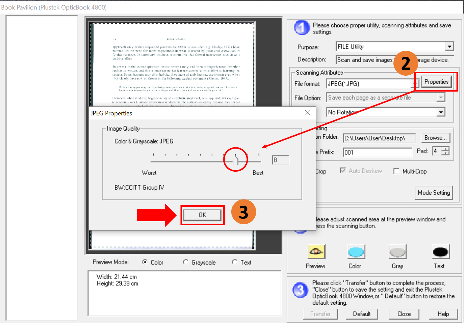
Task: Click OK in JPEG Properties dialog
Action: 202,215
